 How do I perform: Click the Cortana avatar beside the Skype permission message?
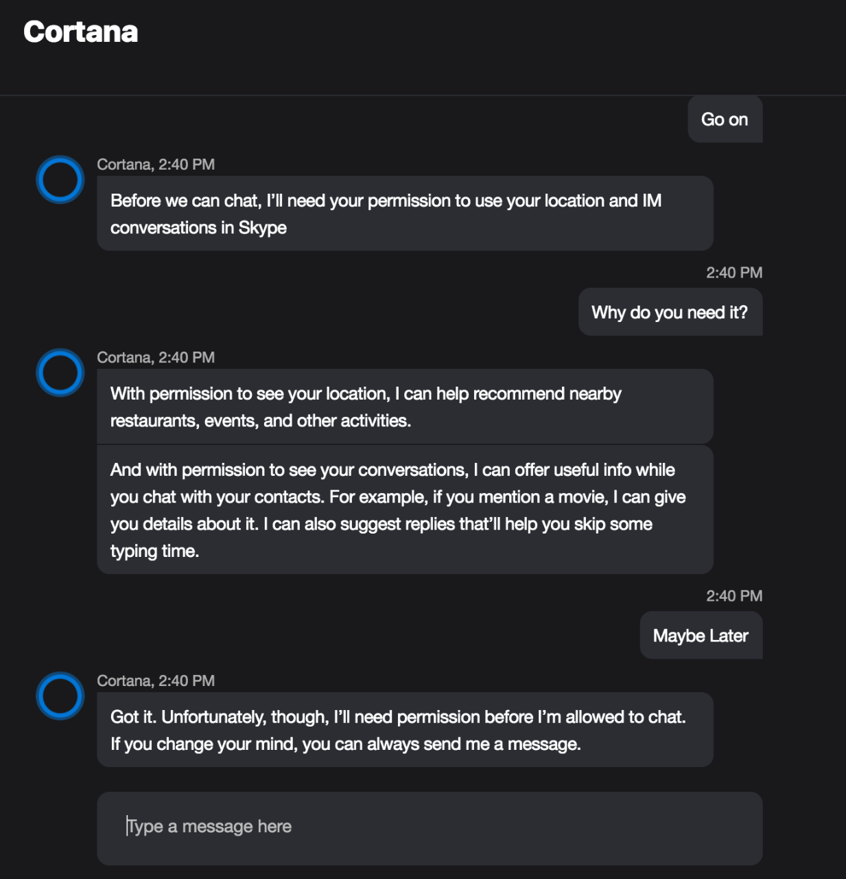tap(60, 180)
